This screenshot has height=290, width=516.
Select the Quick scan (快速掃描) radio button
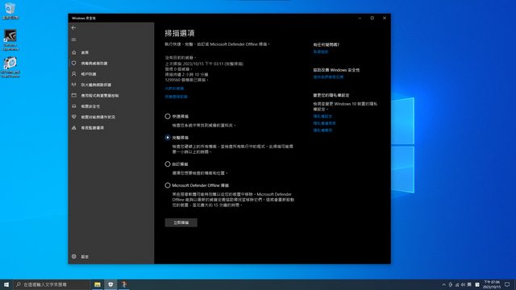168,116
